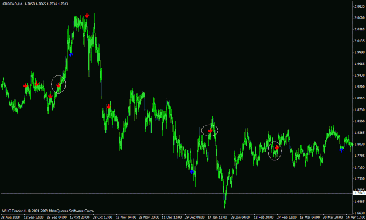Click the 1.7795 price scale label
The image size is (366, 220).
360,156
